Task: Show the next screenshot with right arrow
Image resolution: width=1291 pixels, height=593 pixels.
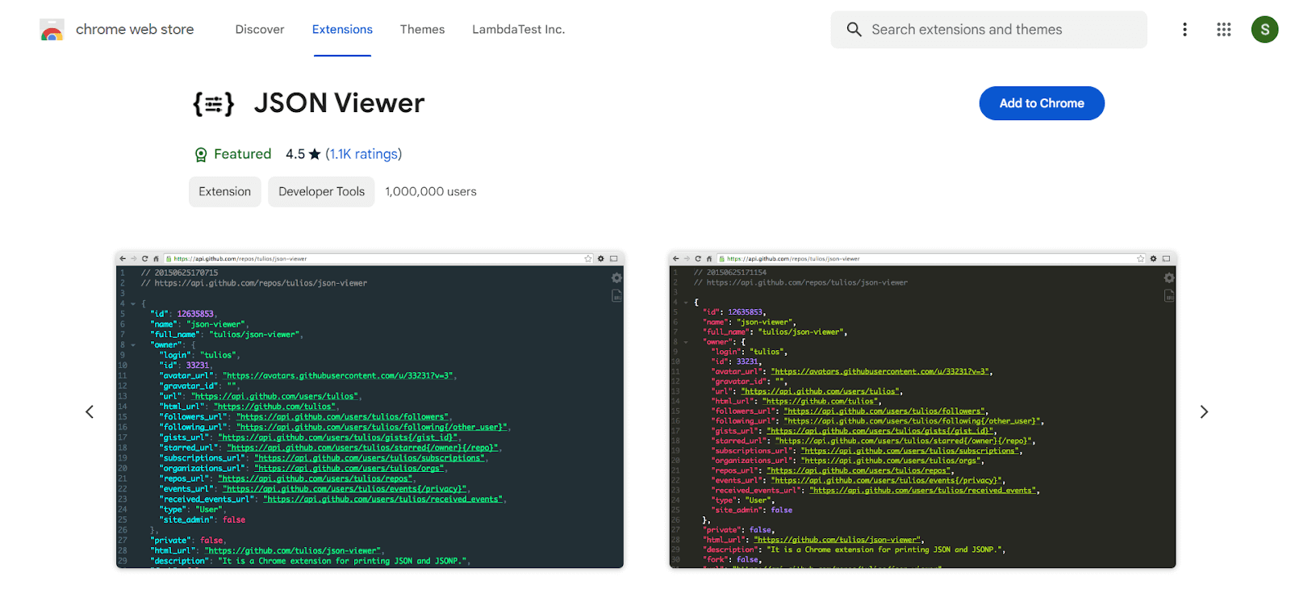Action: [x=1204, y=411]
